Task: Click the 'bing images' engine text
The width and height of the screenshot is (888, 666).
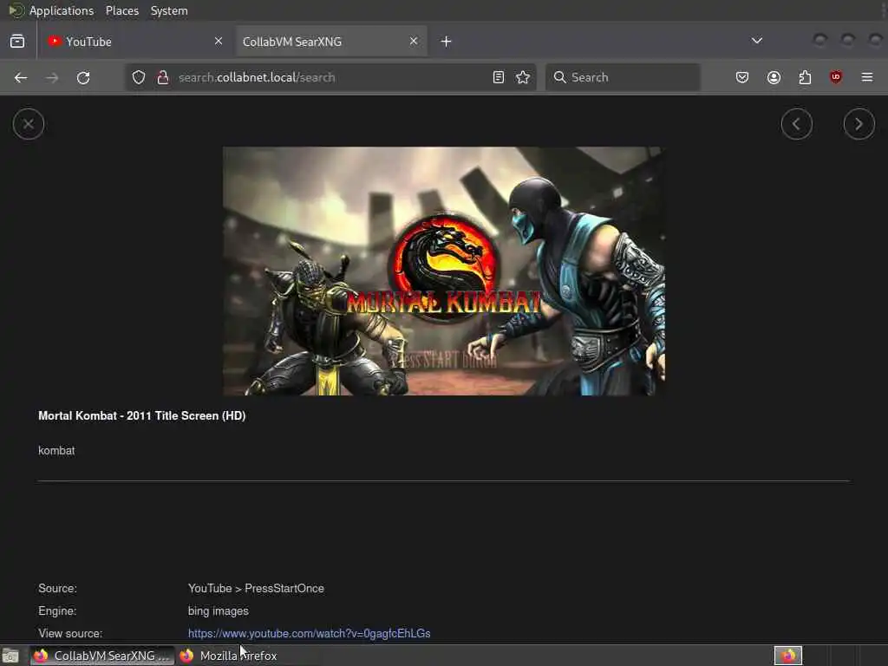Action: [x=218, y=611]
